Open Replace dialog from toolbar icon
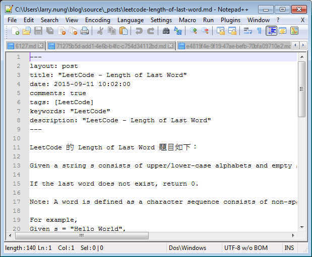This screenshot has height=257, width=312. point(178,31)
